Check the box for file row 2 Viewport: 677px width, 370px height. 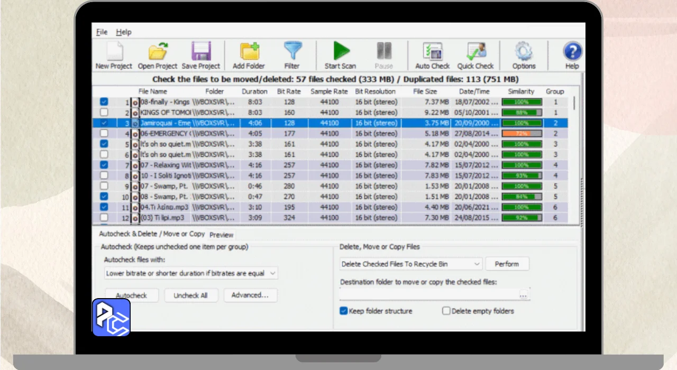[x=104, y=113]
